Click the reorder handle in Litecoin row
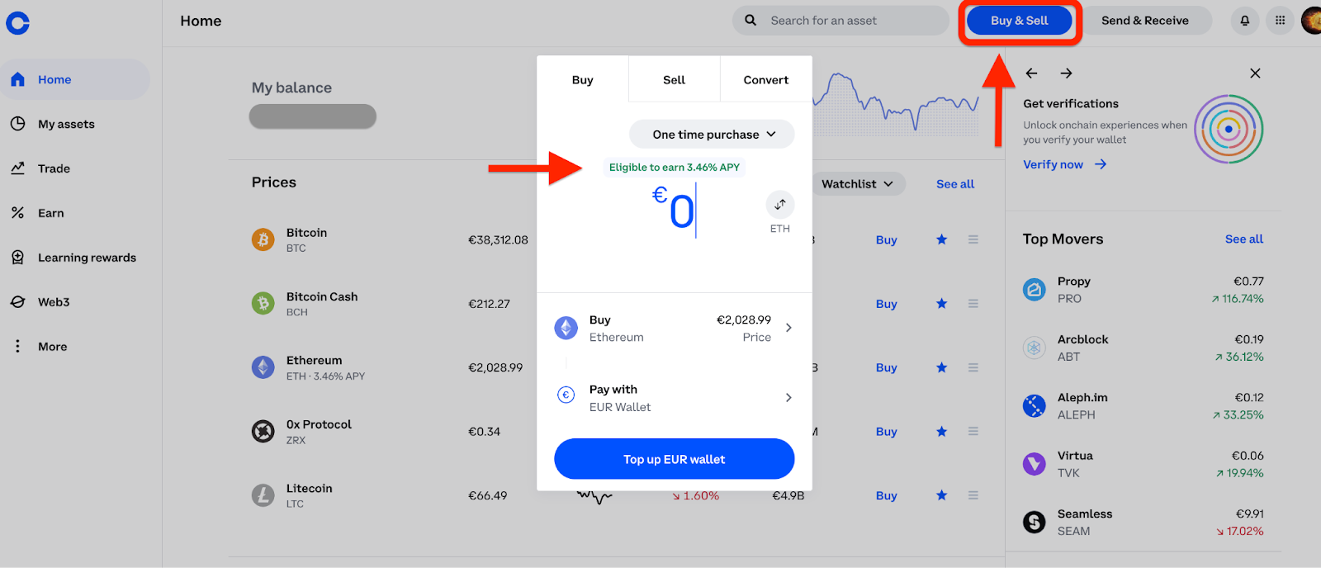The width and height of the screenshot is (1321, 568). [973, 495]
